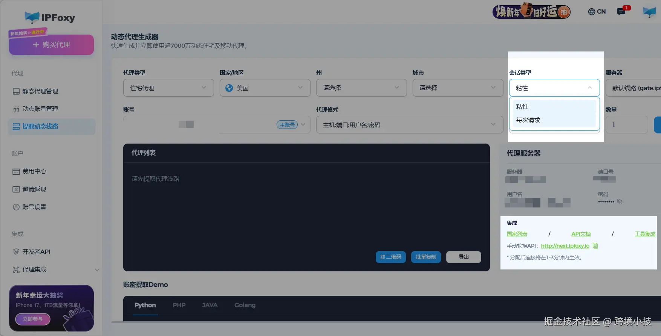Click the IPFoxy logo in sidebar
The width and height of the screenshot is (661, 336).
(x=50, y=17)
